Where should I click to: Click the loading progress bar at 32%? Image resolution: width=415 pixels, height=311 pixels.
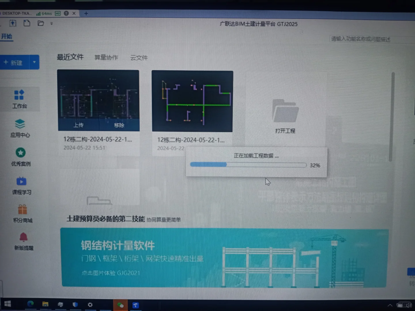[x=248, y=165]
